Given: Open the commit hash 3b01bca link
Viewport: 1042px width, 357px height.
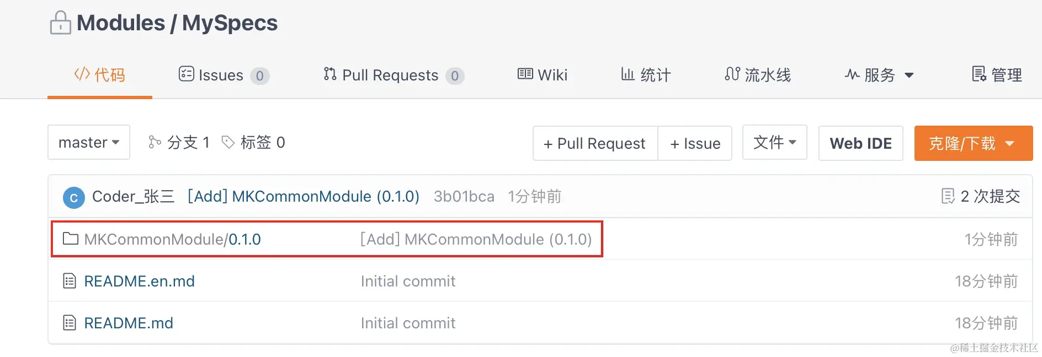Looking at the screenshot, I should [464, 197].
